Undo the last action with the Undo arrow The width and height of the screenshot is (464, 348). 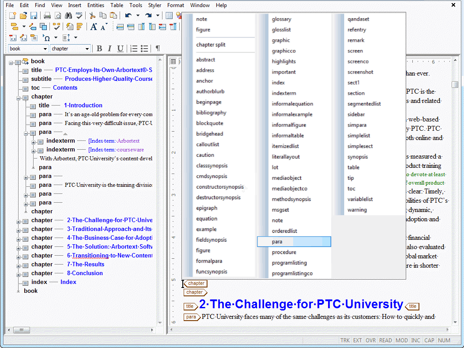(x=128, y=15)
